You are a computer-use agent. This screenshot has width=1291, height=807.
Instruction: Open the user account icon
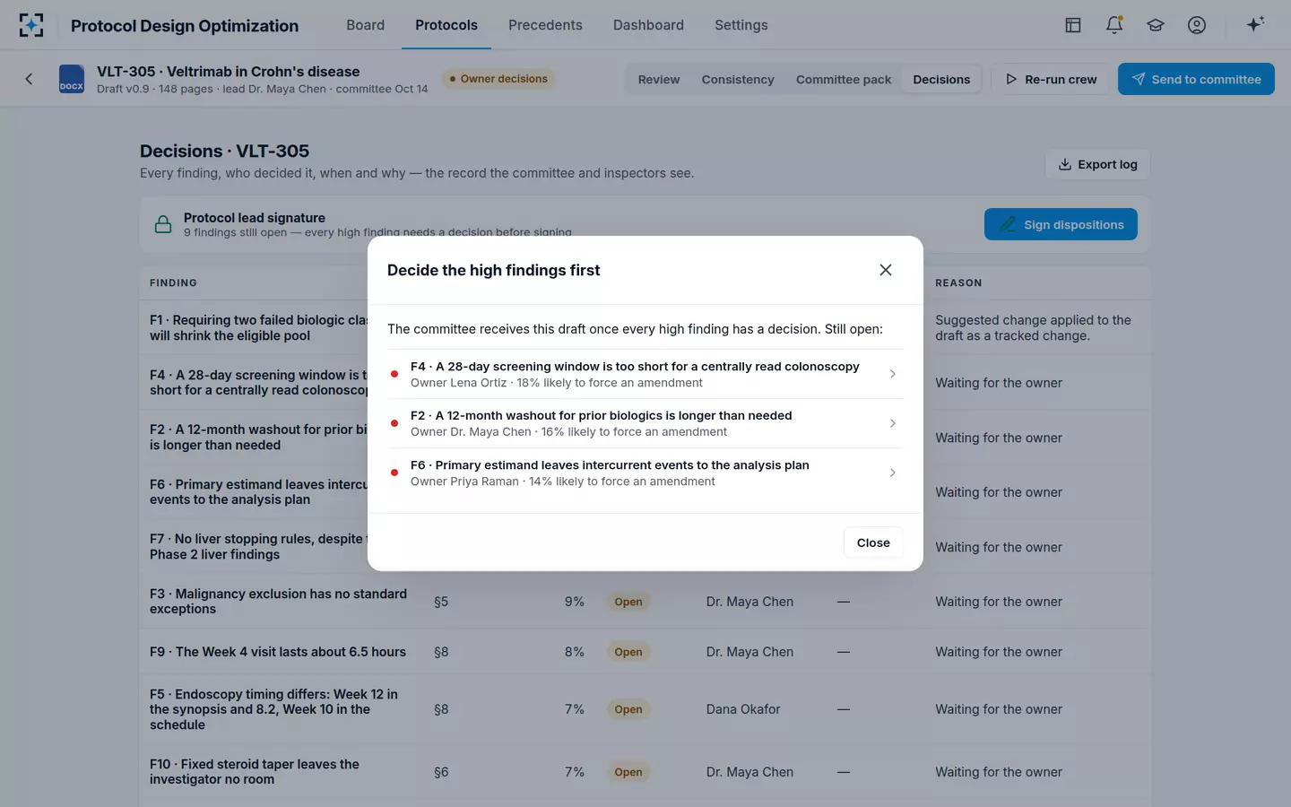click(x=1197, y=25)
